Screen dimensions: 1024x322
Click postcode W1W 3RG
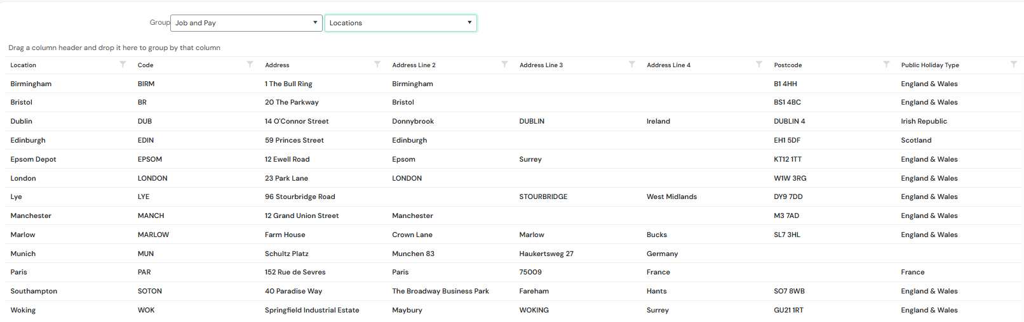click(790, 178)
